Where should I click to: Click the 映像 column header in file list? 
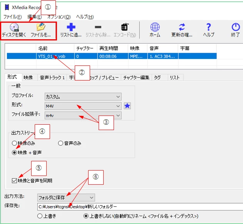click(x=137, y=48)
